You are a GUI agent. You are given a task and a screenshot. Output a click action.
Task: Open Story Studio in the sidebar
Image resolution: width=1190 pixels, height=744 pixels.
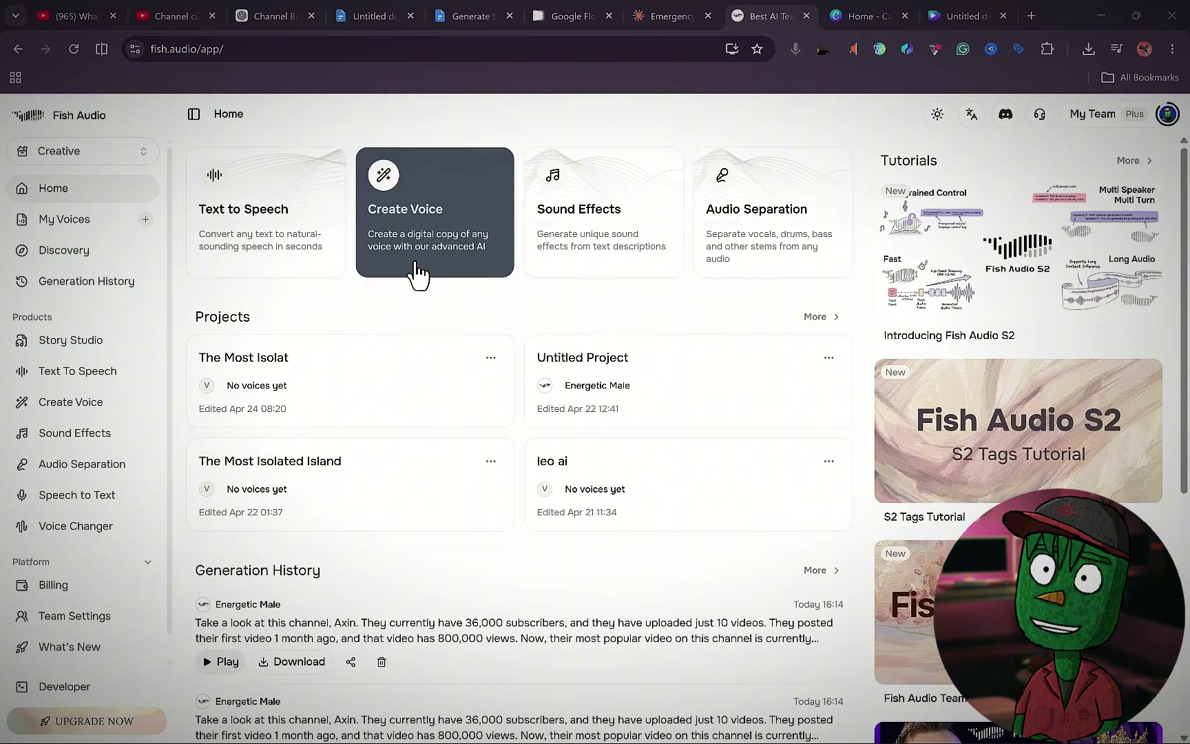[x=83, y=340]
